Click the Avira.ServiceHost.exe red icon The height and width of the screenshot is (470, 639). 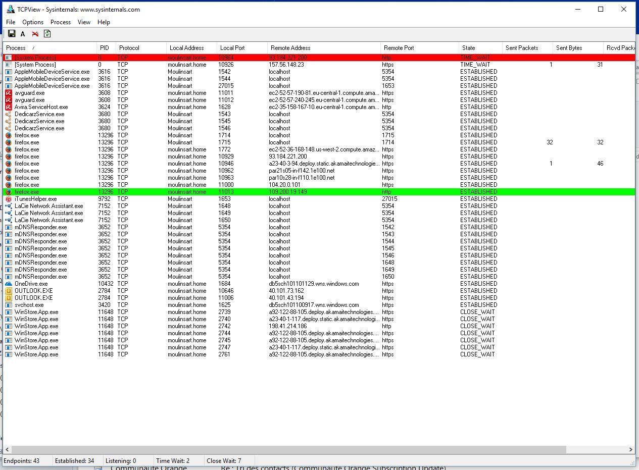coord(9,107)
